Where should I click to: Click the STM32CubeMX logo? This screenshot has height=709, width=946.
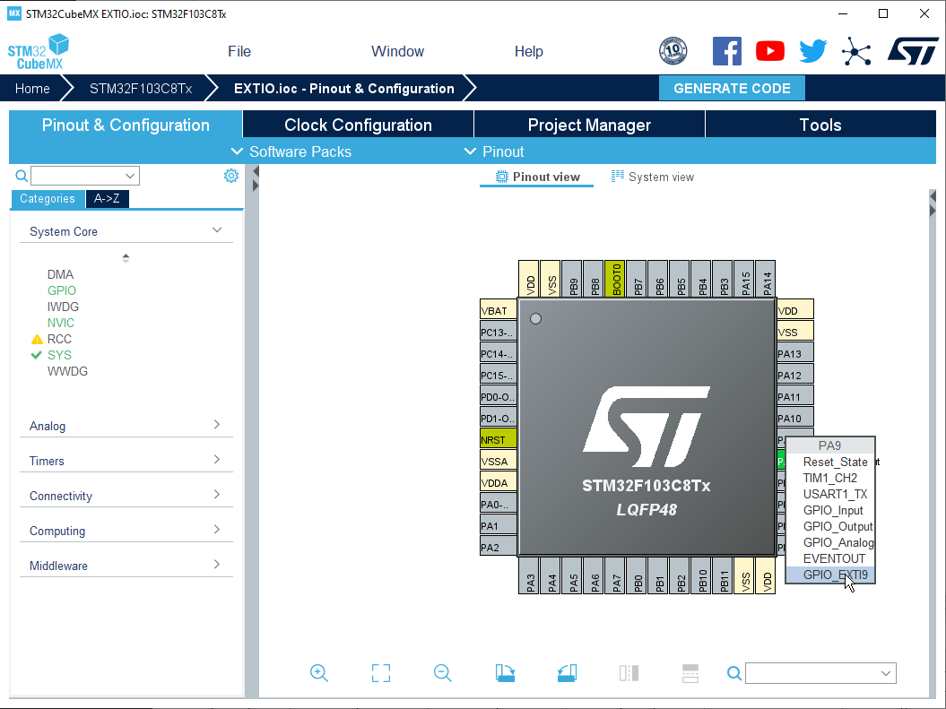coord(38,52)
